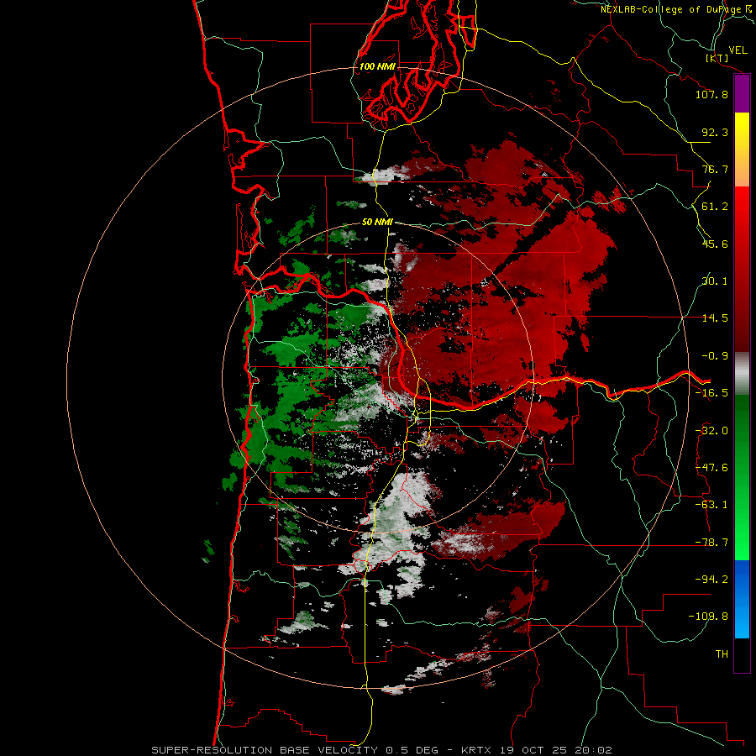The width and height of the screenshot is (756, 756).
Task: Click the 14.5 legend value
Action: click(715, 318)
